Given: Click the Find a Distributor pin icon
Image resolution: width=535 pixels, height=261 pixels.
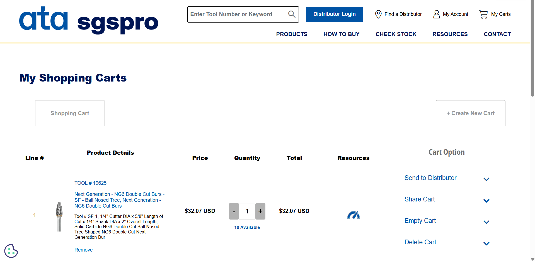Looking at the screenshot, I should pyautogui.click(x=378, y=14).
